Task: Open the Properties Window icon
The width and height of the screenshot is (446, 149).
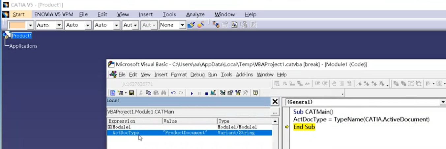Action: coord(230,93)
